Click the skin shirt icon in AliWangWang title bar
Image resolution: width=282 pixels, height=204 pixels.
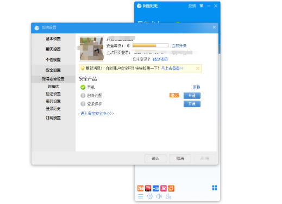pos(201,6)
